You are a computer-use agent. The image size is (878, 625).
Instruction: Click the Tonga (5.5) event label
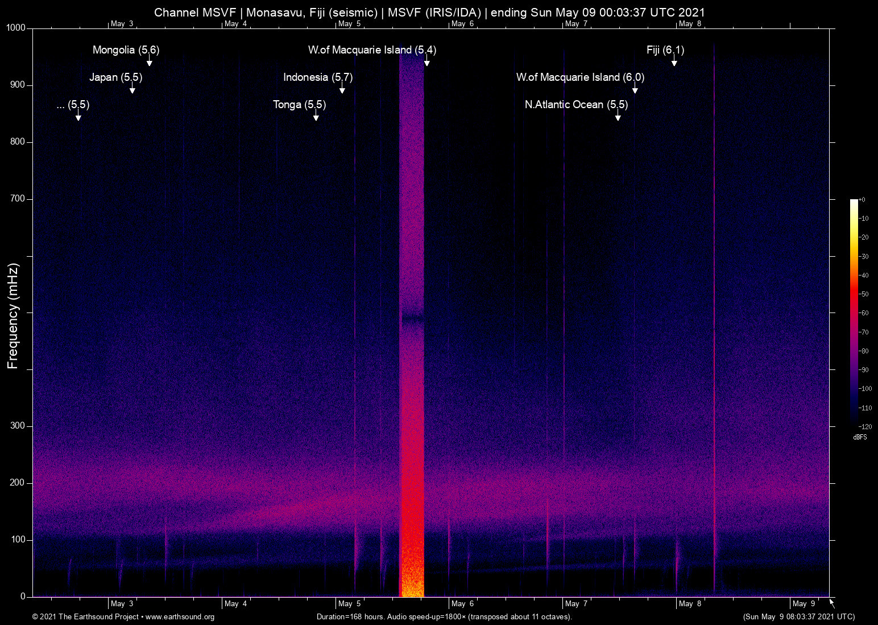tap(300, 105)
